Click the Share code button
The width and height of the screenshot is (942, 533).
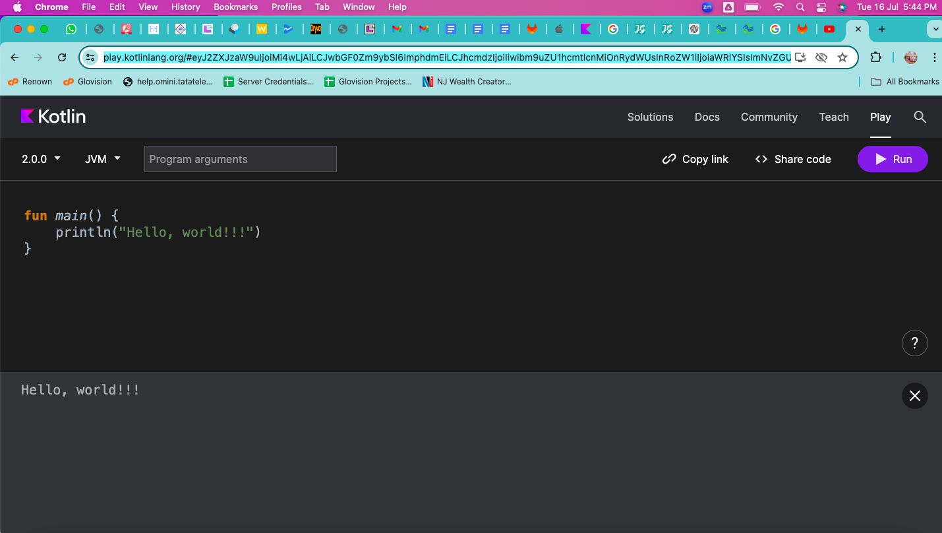(x=793, y=159)
